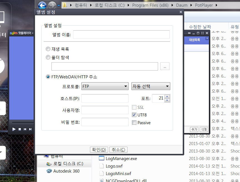Open the recent locations dropdown arrow
Viewport: 240px width, 182px height.
[x=59, y=6]
